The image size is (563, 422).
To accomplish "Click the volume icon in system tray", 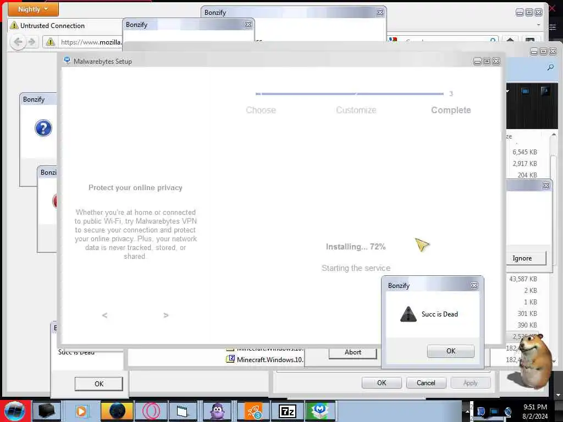I will coord(507,412).
